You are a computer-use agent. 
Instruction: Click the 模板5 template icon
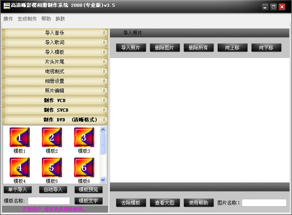52,168
